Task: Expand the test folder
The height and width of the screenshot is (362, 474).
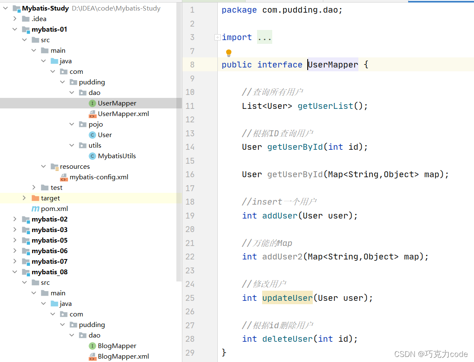Action: [34, 188]
